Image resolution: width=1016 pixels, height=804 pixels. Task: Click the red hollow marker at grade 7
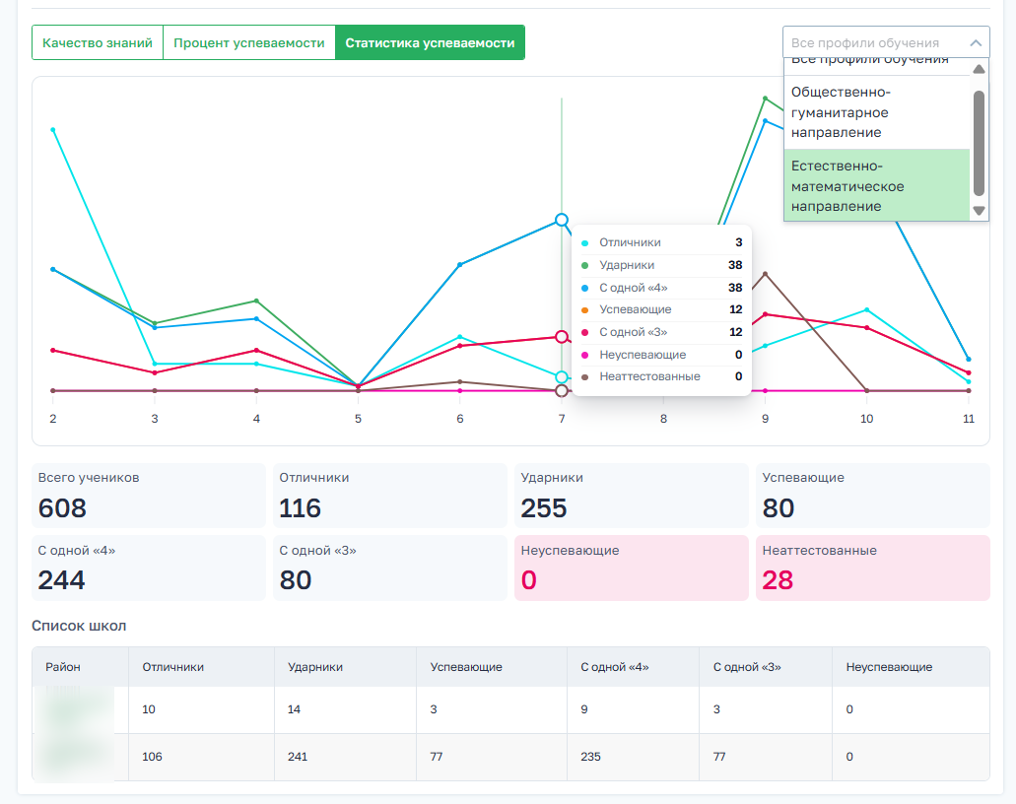click(562, 337)
